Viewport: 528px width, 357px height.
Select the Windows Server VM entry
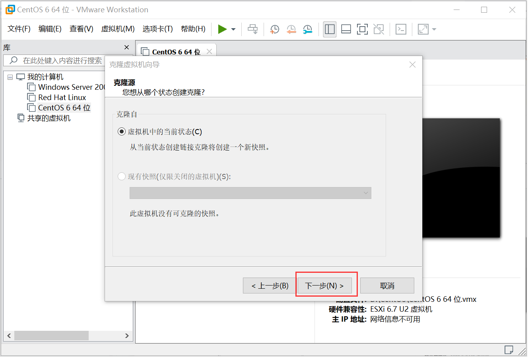pyautogui.click(x=72, y=87)
